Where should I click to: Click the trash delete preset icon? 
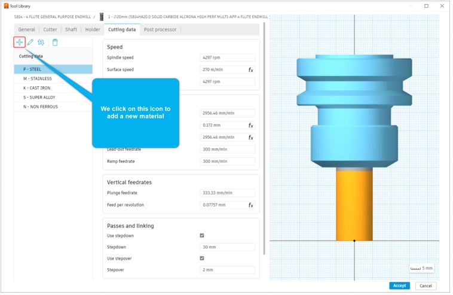coord(55,42)
